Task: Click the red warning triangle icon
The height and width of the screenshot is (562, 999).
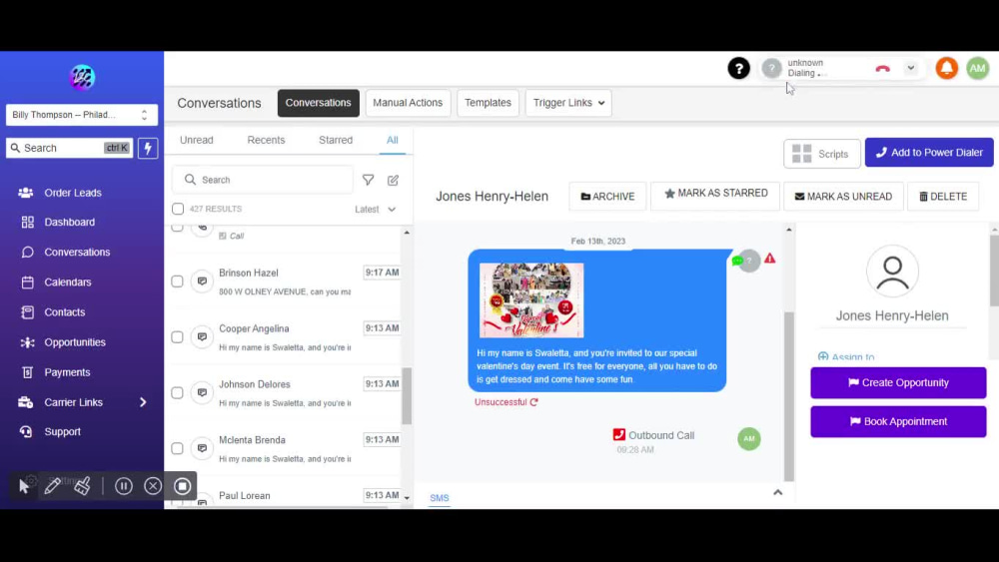Action: tap(770, 258)
